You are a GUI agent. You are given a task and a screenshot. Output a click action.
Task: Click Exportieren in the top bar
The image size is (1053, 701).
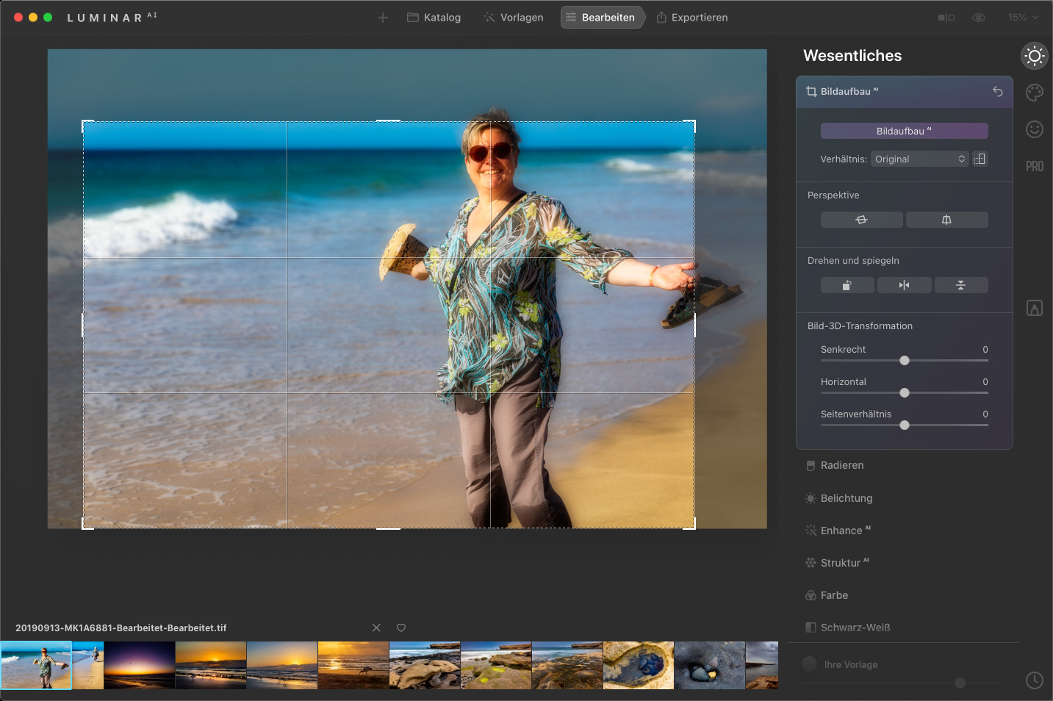691,18
